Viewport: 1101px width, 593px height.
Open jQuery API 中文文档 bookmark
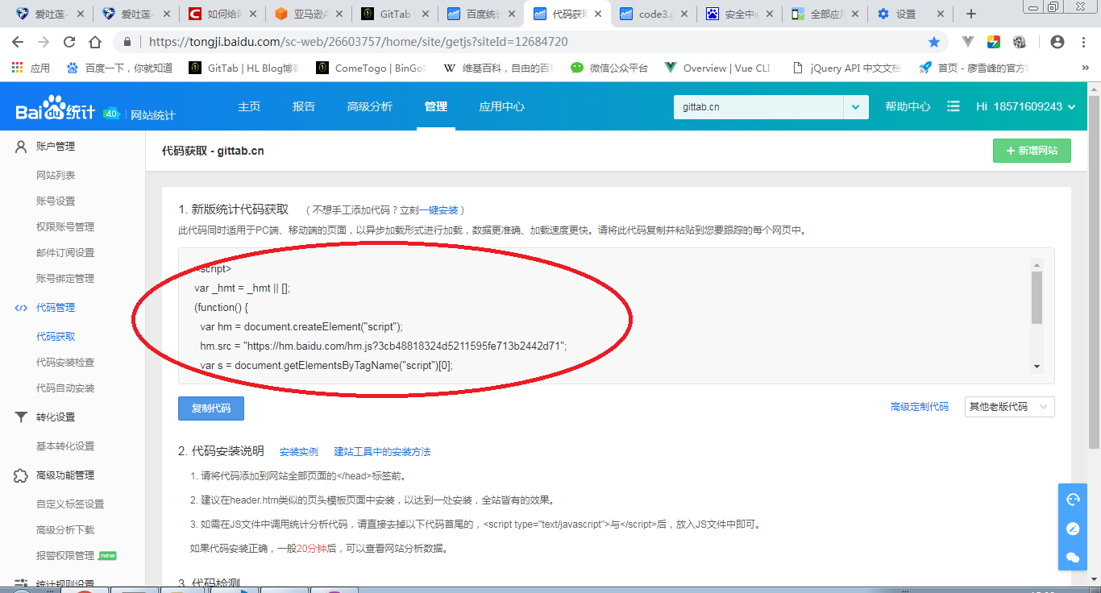click(847, 68)
